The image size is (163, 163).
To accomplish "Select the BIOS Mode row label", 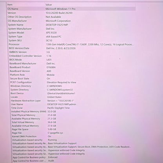I will pos(15,60).
